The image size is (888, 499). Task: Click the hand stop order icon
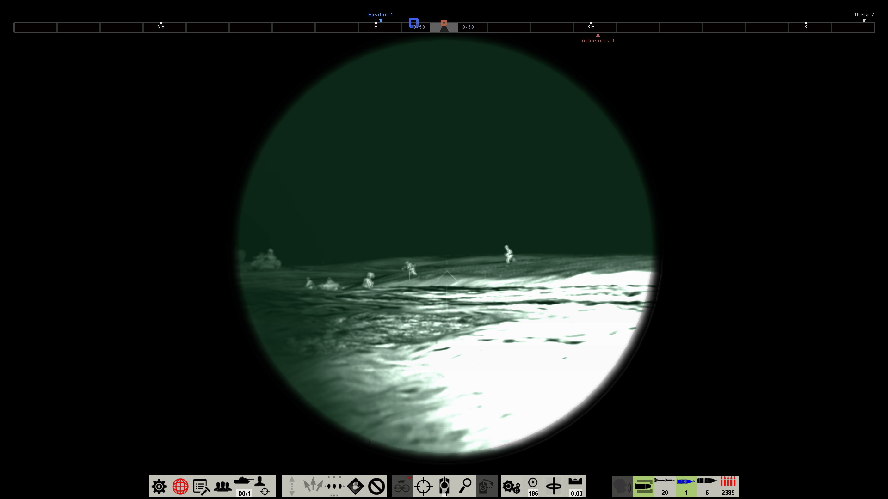pos(355,486)
